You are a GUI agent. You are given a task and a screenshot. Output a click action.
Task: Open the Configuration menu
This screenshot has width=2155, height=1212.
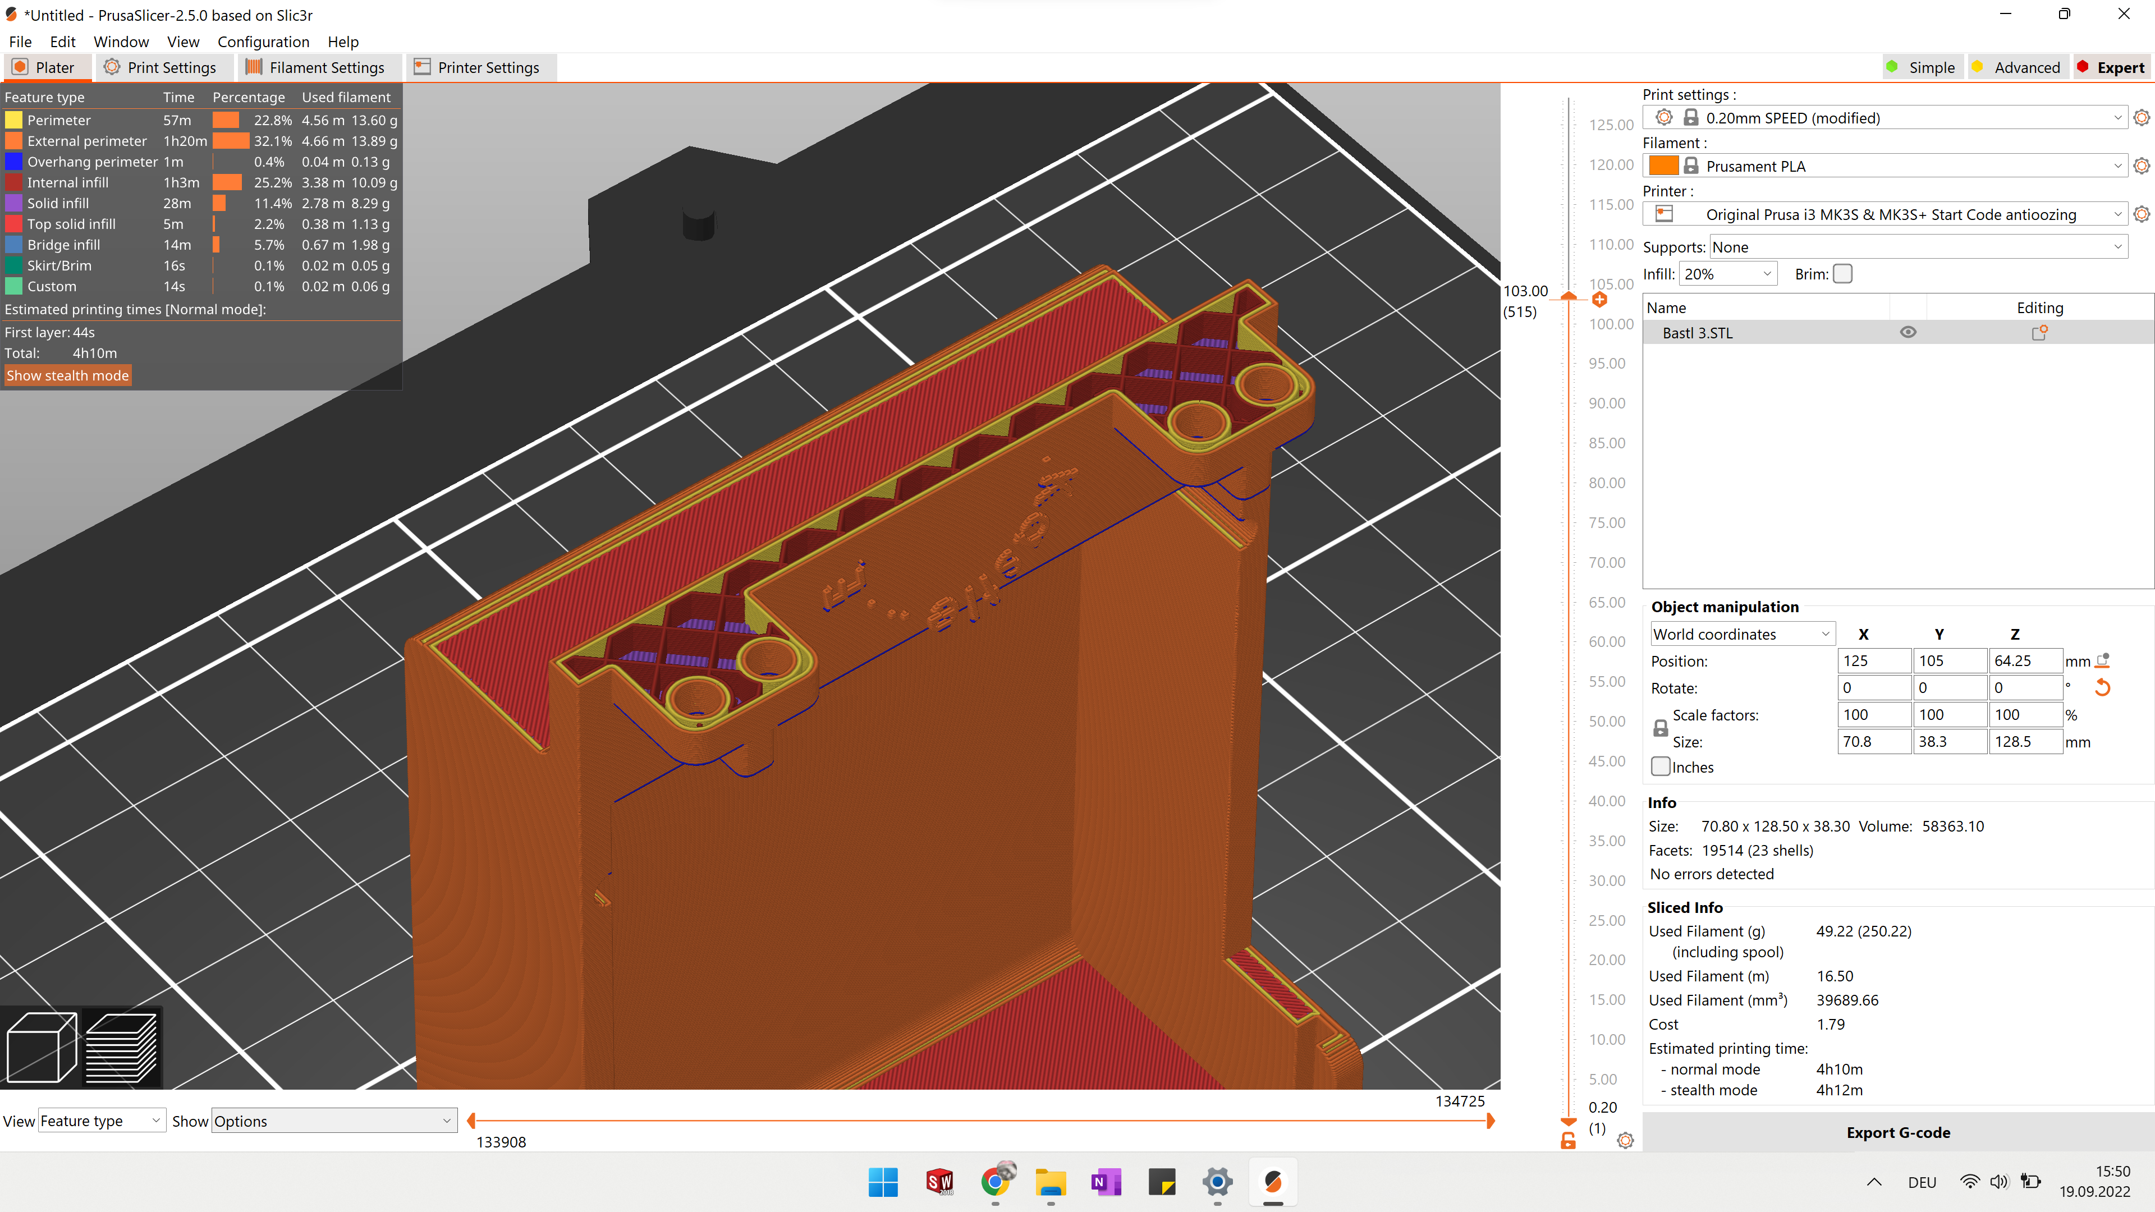click(263, 42)
